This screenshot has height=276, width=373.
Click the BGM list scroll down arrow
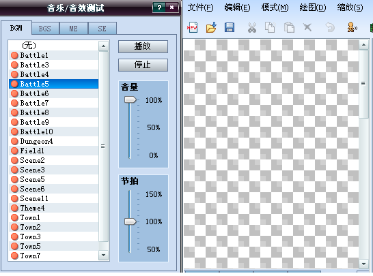click(x=103, y=255)
